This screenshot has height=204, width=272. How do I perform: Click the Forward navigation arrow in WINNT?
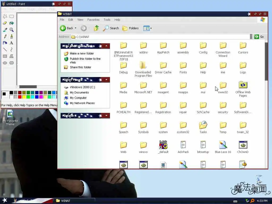84,28
